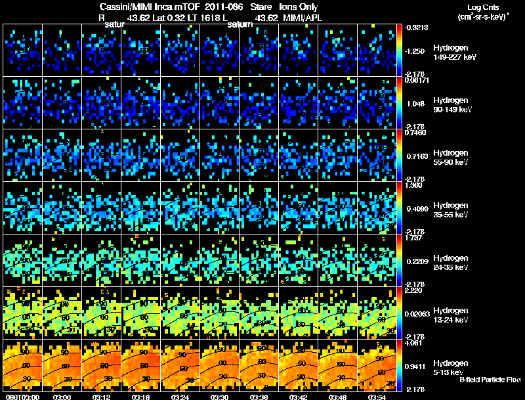Click the 03:48 time axis label

click(337, 397)
